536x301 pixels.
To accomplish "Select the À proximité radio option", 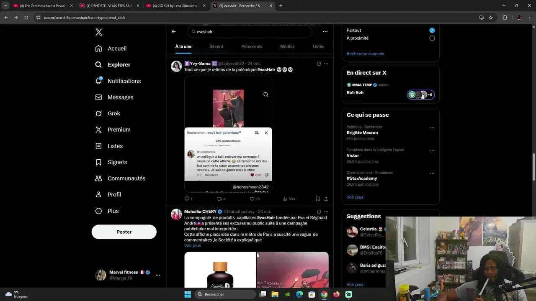I will 432,38.
